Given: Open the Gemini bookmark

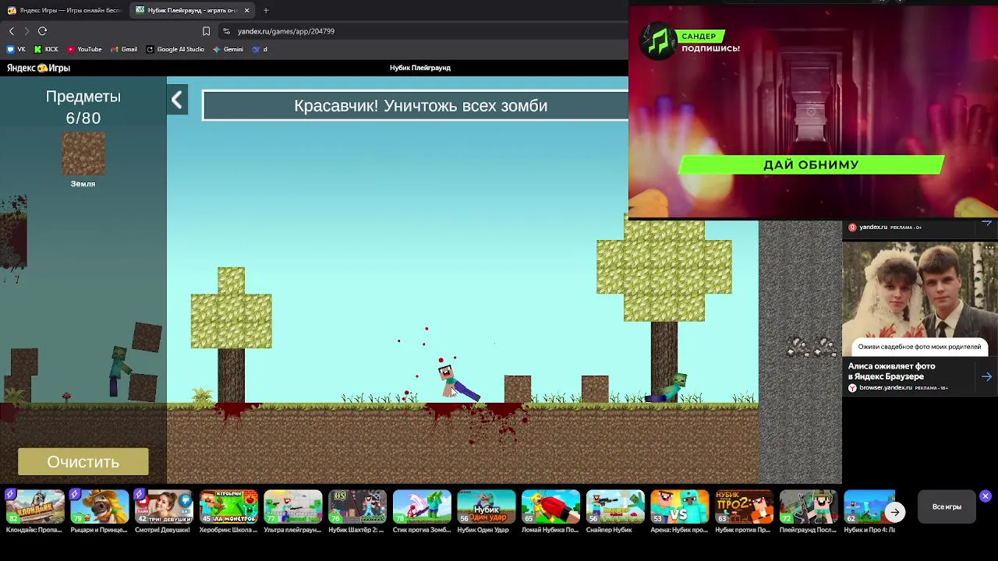Looking at the screenshot, I should click(x=228, y=49).
